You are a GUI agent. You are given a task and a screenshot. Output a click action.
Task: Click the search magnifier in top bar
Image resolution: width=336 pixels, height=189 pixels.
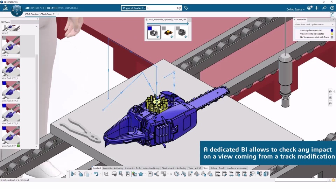coord(179,8)
